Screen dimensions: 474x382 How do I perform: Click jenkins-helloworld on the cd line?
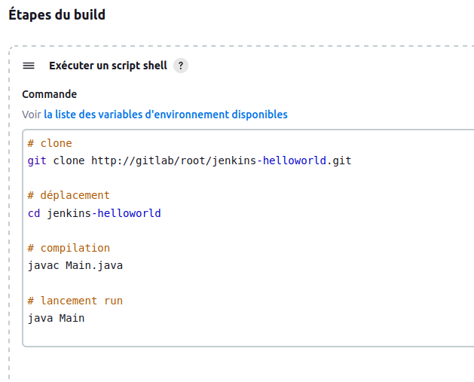pos(104,213)
